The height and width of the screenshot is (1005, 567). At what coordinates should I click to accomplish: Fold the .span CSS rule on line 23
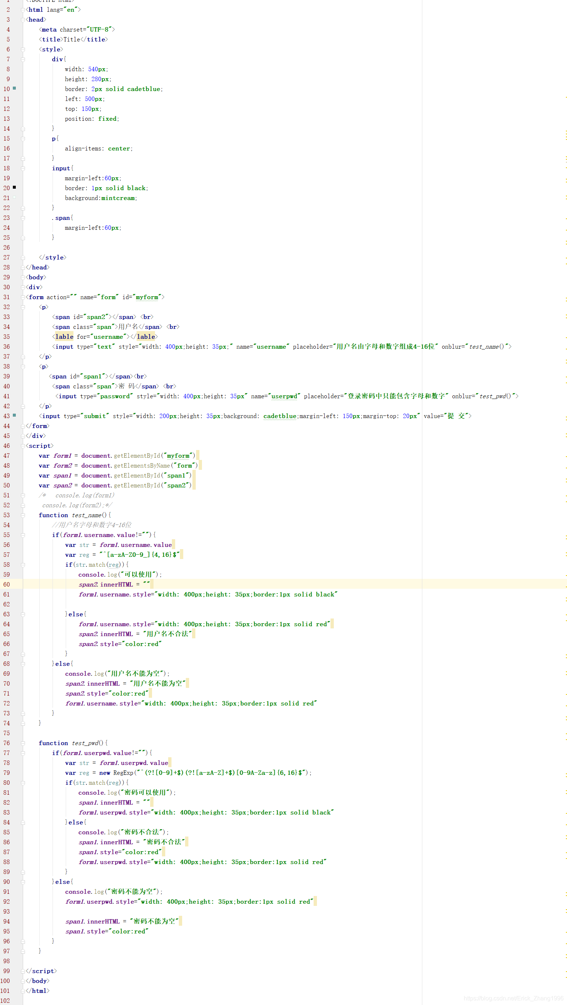(23, 218)
